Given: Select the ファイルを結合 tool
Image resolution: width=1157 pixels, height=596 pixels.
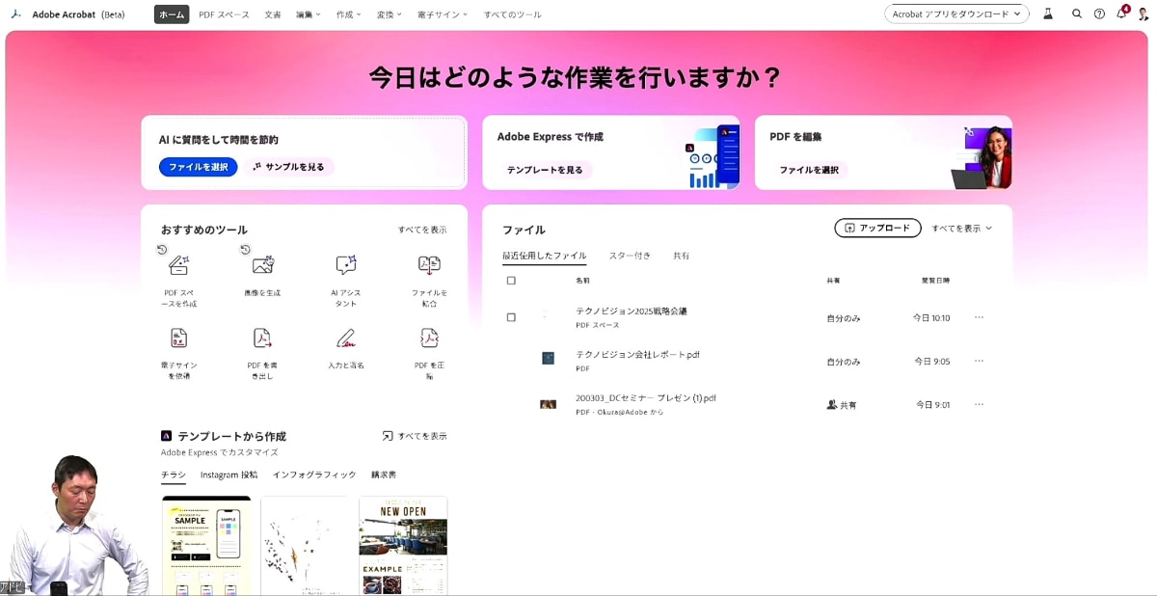Looking at the screenshot, I should tap(429, 281).
